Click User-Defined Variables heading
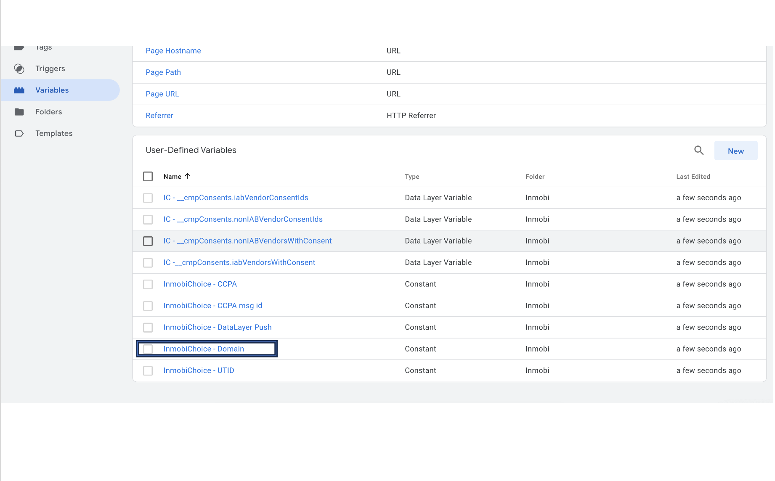This screenshot has width=775, height=481. (x=191, y=150)
